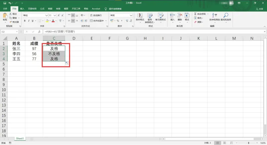This screenshot has width=267, height=145.
Task: Toggle center horizontal alignment
Action: (73, 21)
